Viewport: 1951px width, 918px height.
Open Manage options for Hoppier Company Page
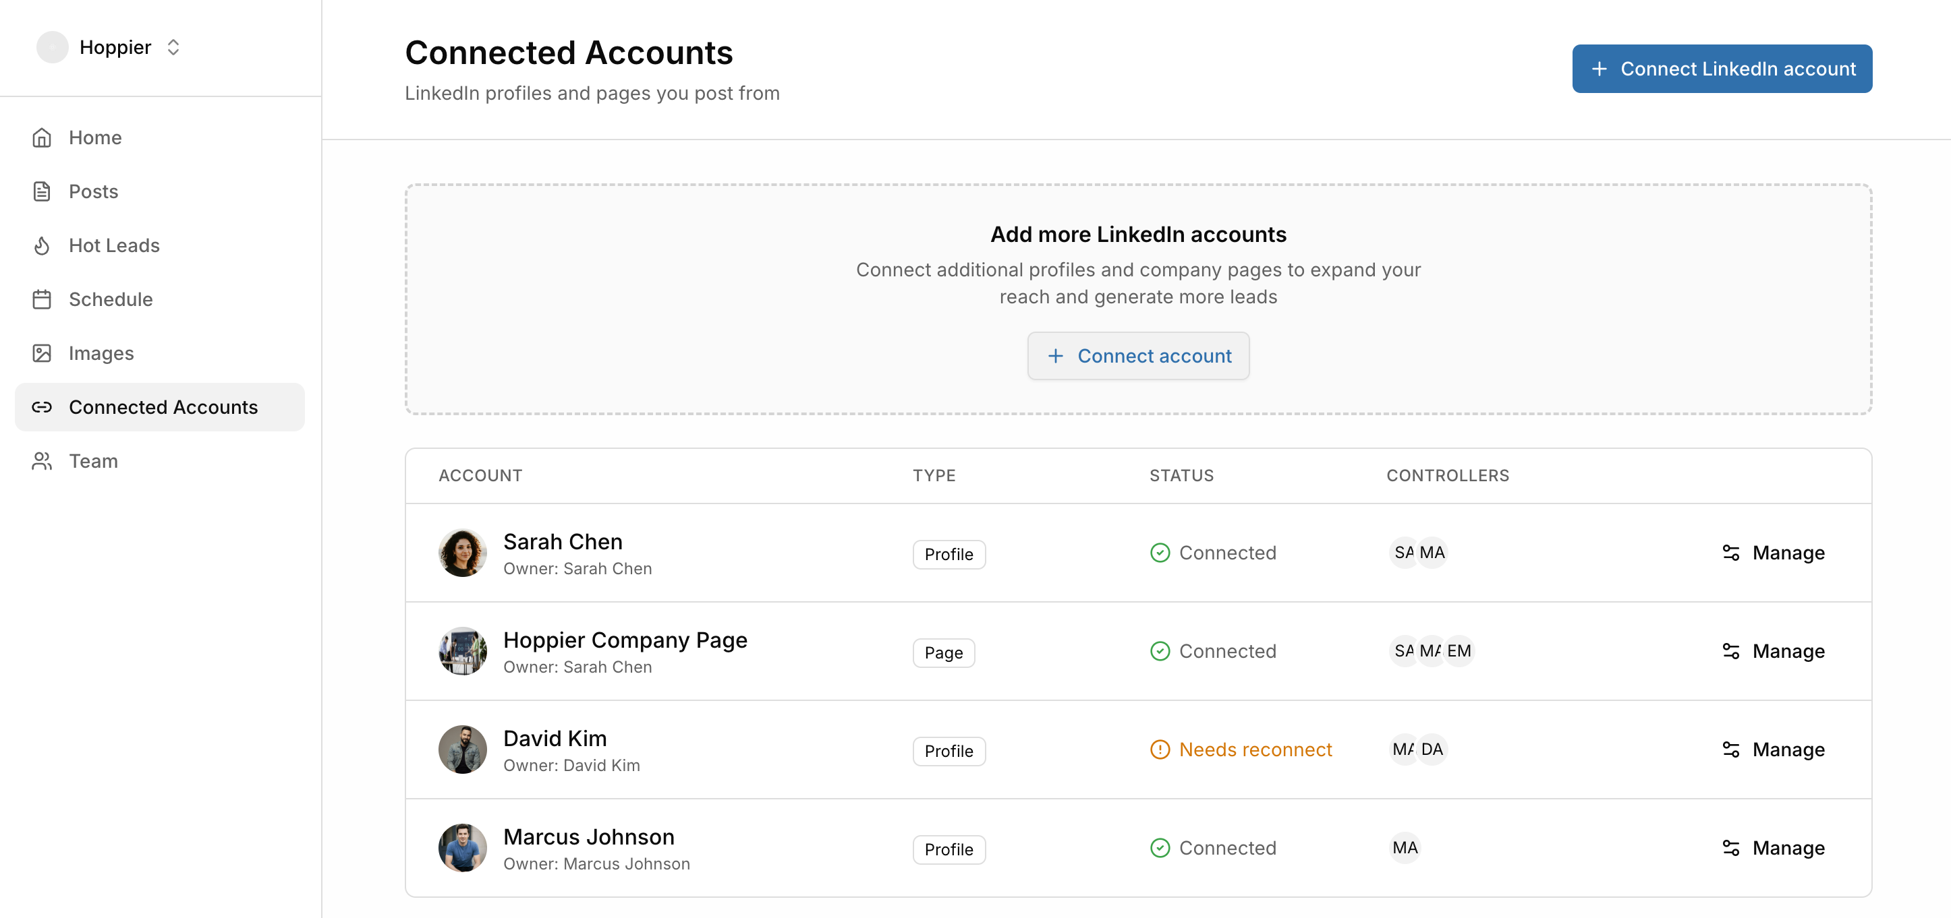click(1773, 651)
